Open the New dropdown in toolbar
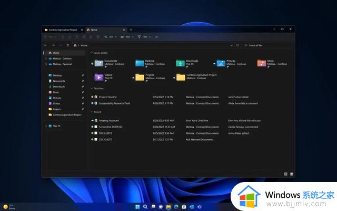Viewport: 337px width, 211px height. pyautogui.click(x=50, y=37)
